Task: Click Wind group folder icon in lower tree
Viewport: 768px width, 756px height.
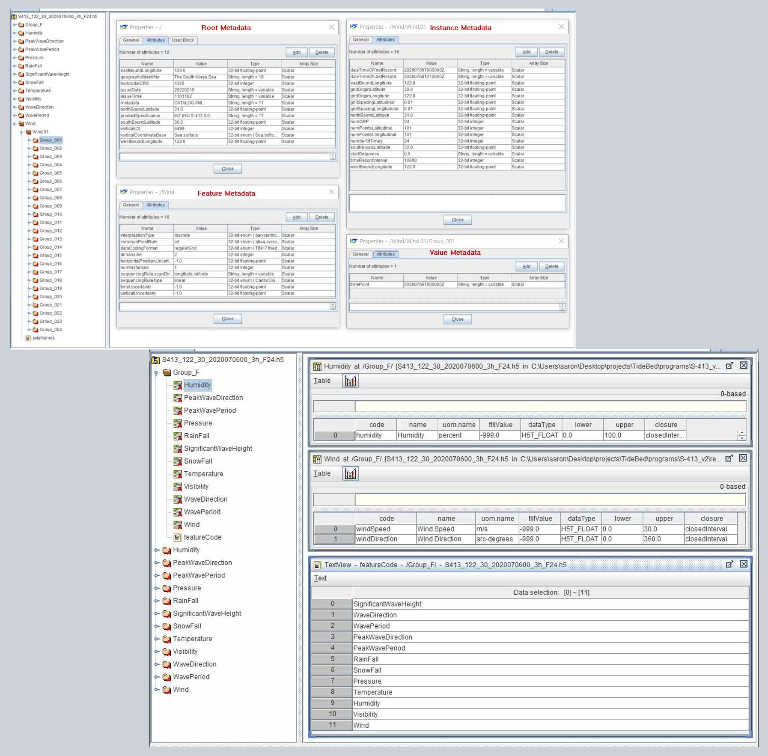Action: coord(167,690)
